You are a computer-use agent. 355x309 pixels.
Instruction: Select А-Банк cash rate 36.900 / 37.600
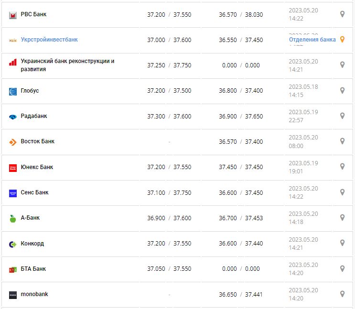point(169,218)
